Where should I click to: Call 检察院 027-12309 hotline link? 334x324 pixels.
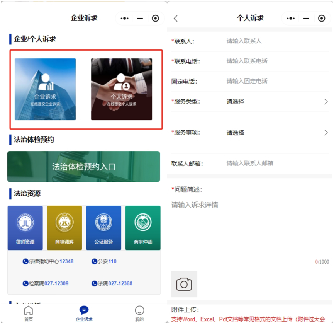point(46,283)
